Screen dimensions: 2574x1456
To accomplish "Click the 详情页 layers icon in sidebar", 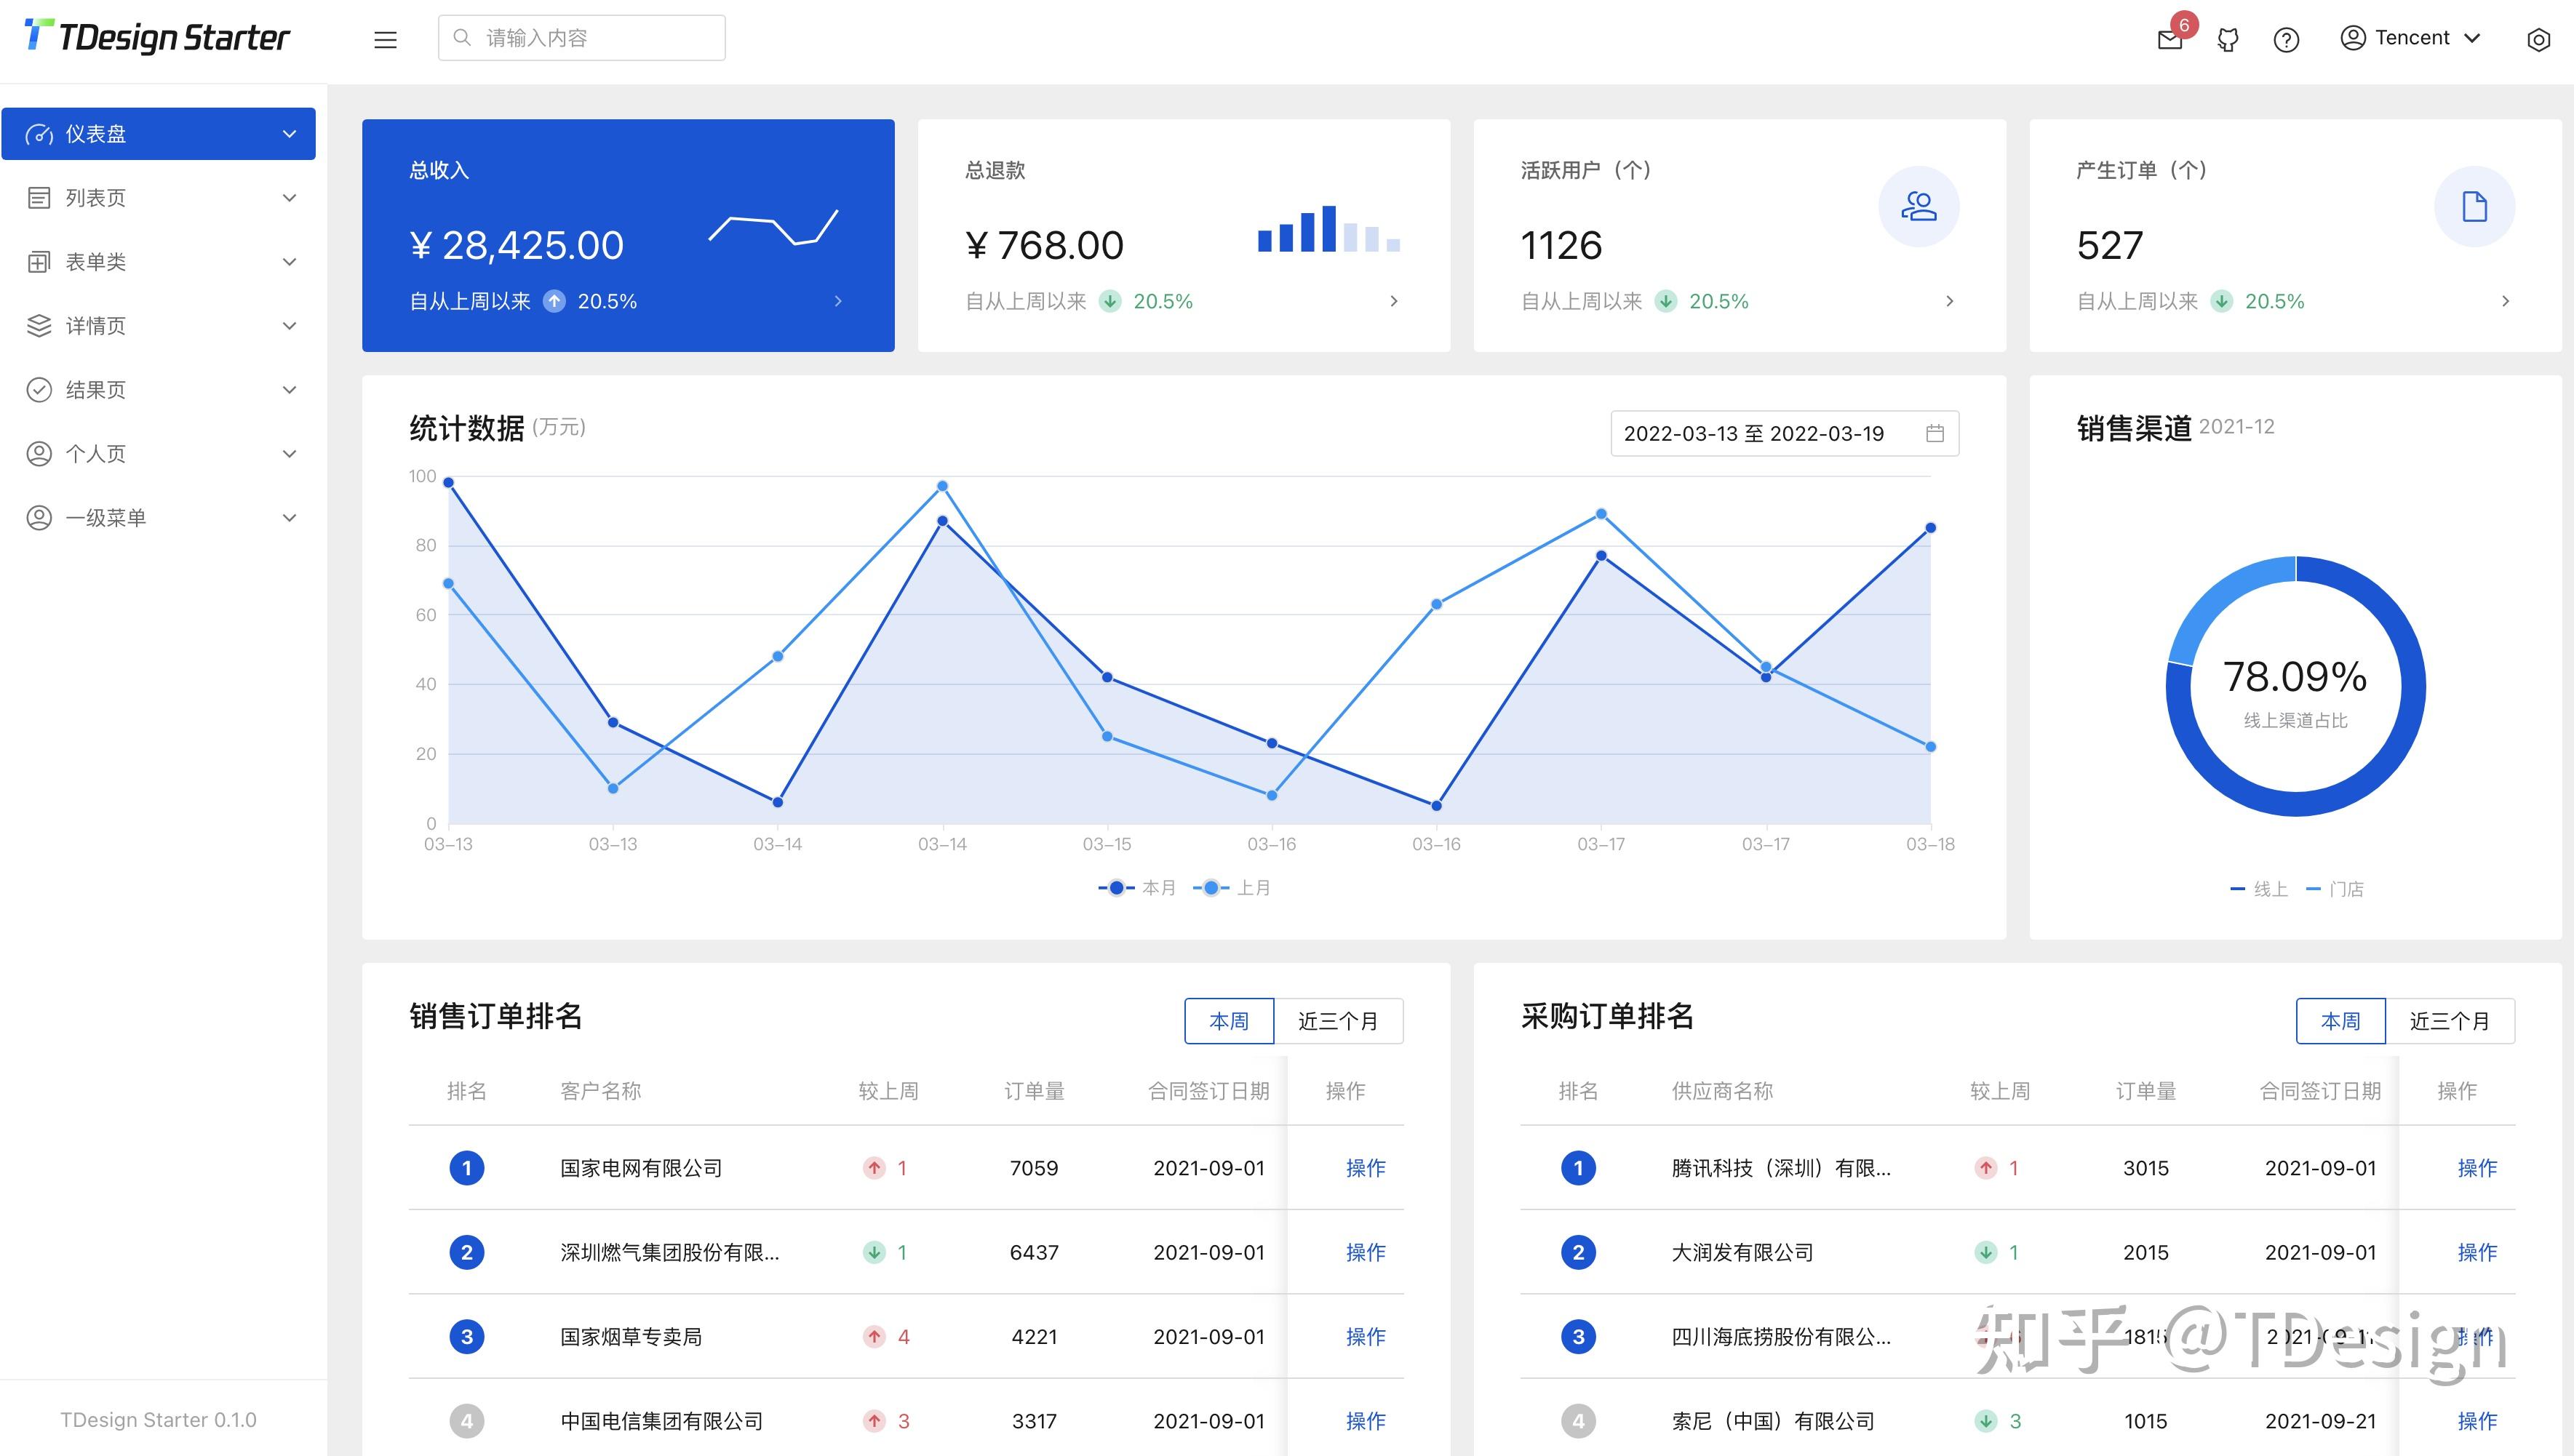I will 39,326.
